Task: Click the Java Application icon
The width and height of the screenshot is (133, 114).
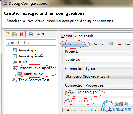Action: (15, 56)
